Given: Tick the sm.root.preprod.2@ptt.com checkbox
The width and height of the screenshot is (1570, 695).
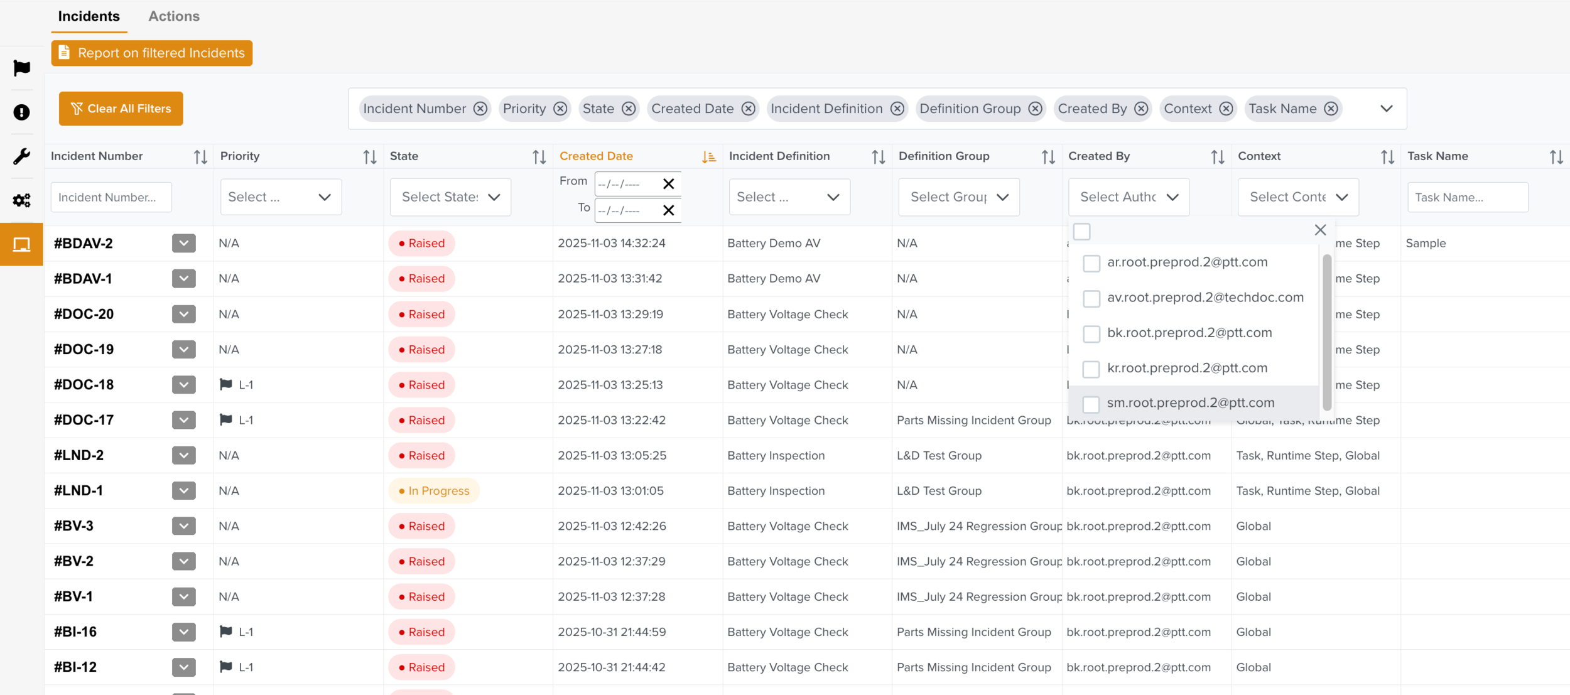Looking at the screenshot, I should [1091, 404].
